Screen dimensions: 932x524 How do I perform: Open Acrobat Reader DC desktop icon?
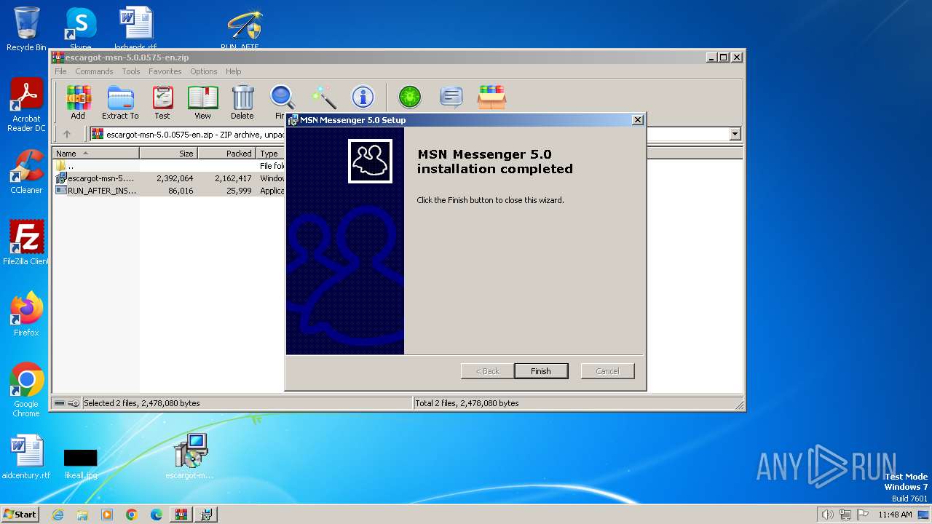[26, 106]
